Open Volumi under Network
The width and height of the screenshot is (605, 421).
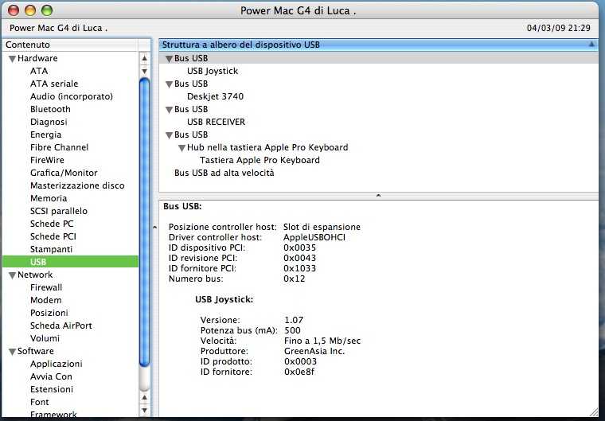(x=45, y=338)
